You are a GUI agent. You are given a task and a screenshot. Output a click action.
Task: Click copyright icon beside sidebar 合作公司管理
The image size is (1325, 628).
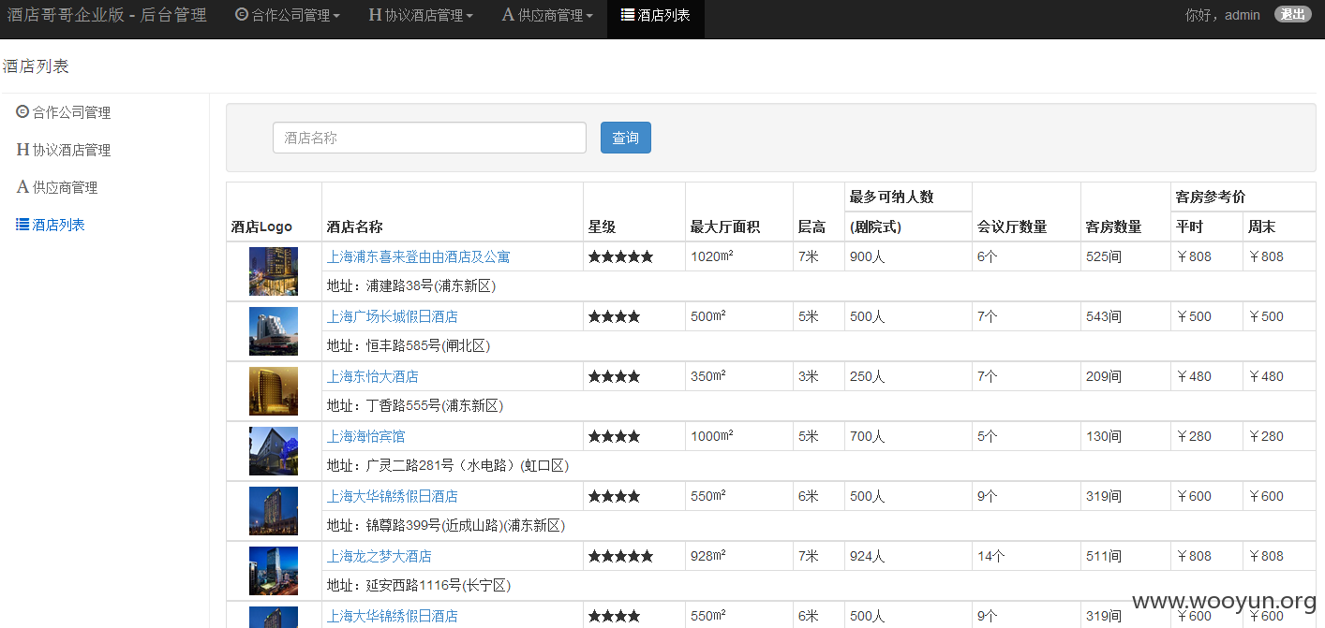point(22,112)
